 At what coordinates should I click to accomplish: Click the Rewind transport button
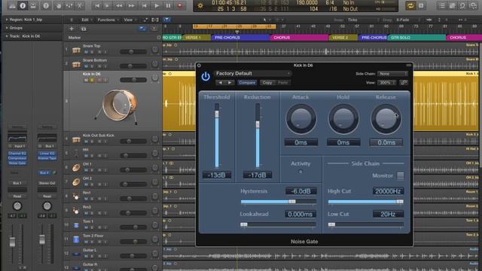(x=119, y=5)
